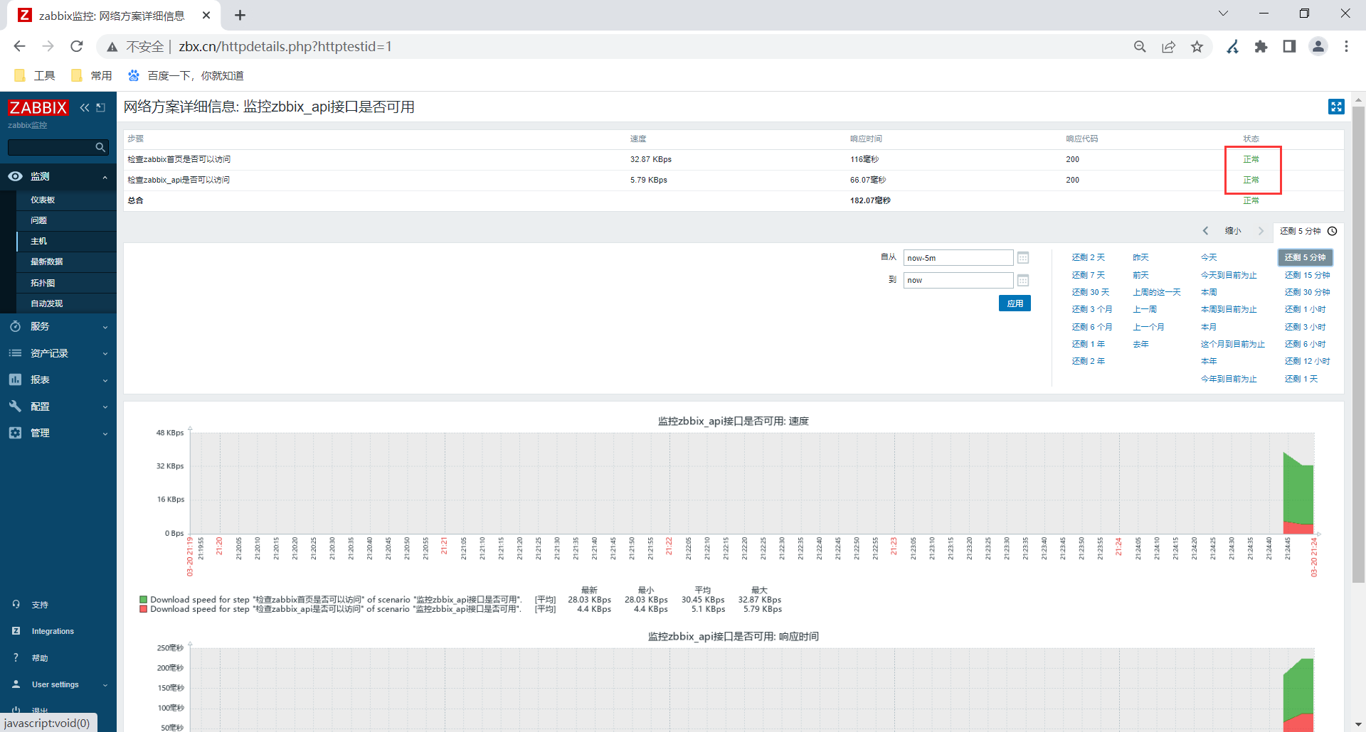Collapse the 监测 menu section
Viewport: 1366px width, 732px height.
(105, 177)
